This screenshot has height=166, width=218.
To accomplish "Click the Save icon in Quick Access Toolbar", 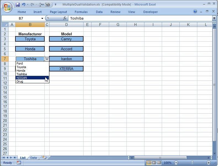I will coord(18,5).
